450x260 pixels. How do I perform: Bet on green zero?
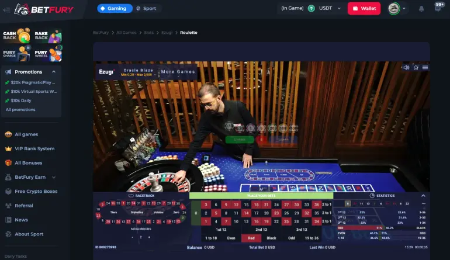click(196, 213)
